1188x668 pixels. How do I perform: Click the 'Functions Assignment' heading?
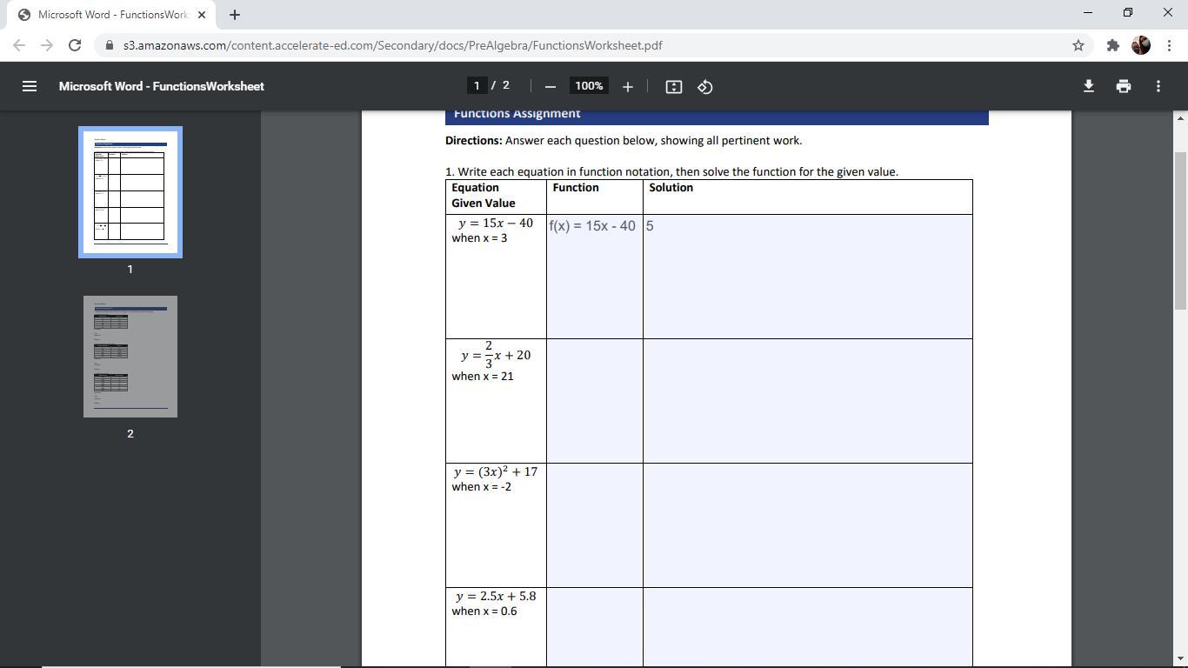coord(517,114)
